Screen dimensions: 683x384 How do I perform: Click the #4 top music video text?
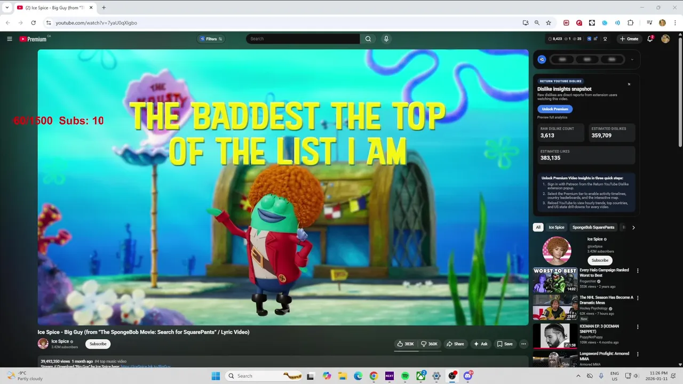click(x=110, y=362)
